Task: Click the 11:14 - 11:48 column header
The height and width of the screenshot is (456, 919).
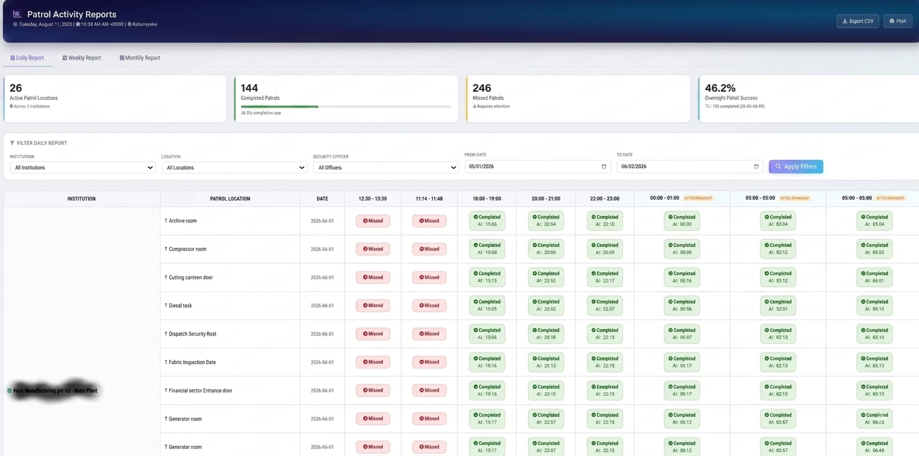Action: [x=429, y=199]
